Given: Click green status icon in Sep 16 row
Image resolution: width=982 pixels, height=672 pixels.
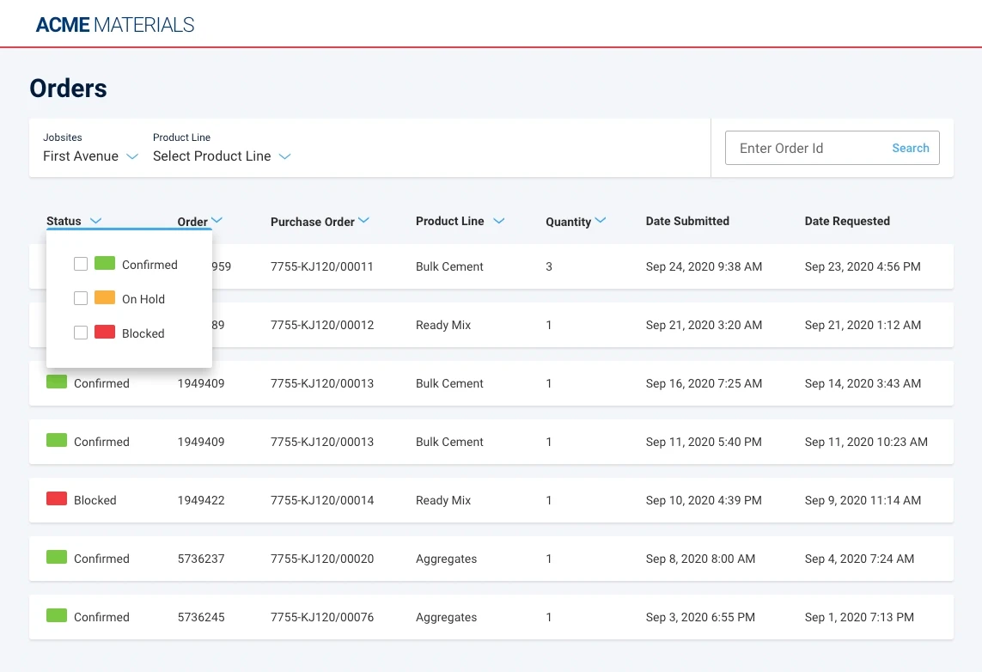Looking at the screenshot, I should (57, 382).
